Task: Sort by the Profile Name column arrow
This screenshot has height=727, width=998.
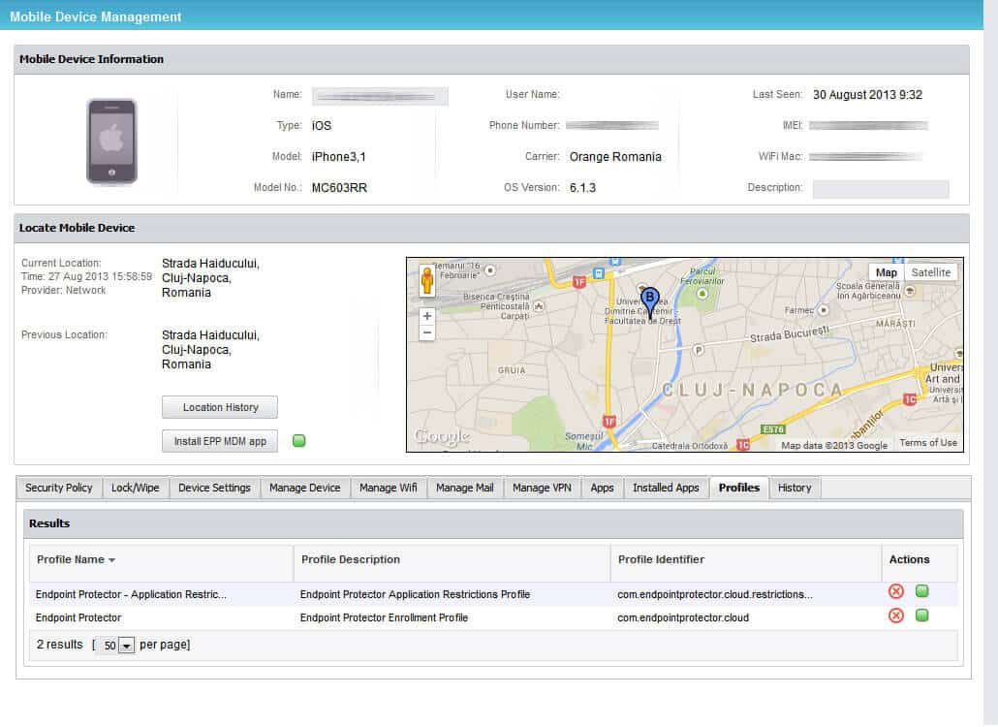Action: tap(112, 560)
